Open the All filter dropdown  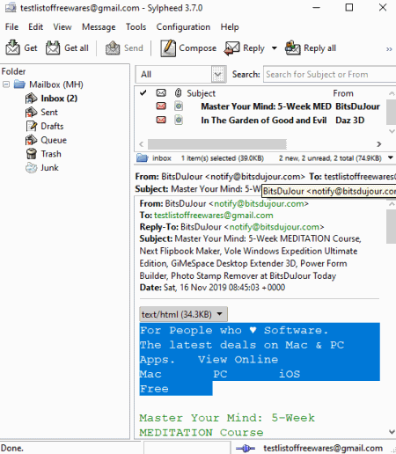[x=218, y=74]
